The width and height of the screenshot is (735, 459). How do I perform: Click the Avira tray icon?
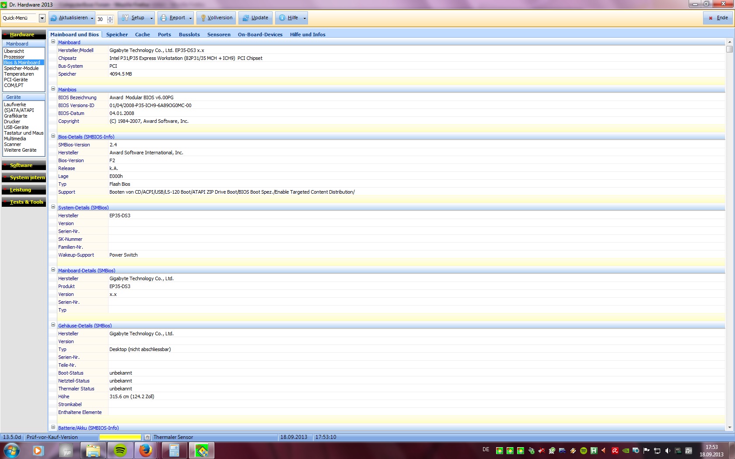(615, 451)
